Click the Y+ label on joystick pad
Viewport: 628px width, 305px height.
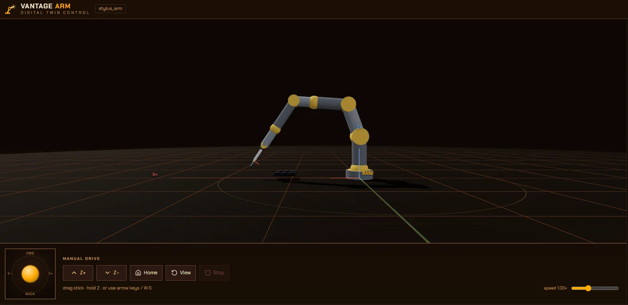[51, 274]
